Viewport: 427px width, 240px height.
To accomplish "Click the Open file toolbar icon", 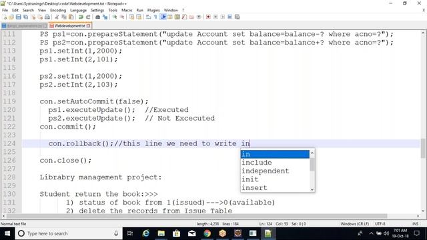I will point(11,17).
